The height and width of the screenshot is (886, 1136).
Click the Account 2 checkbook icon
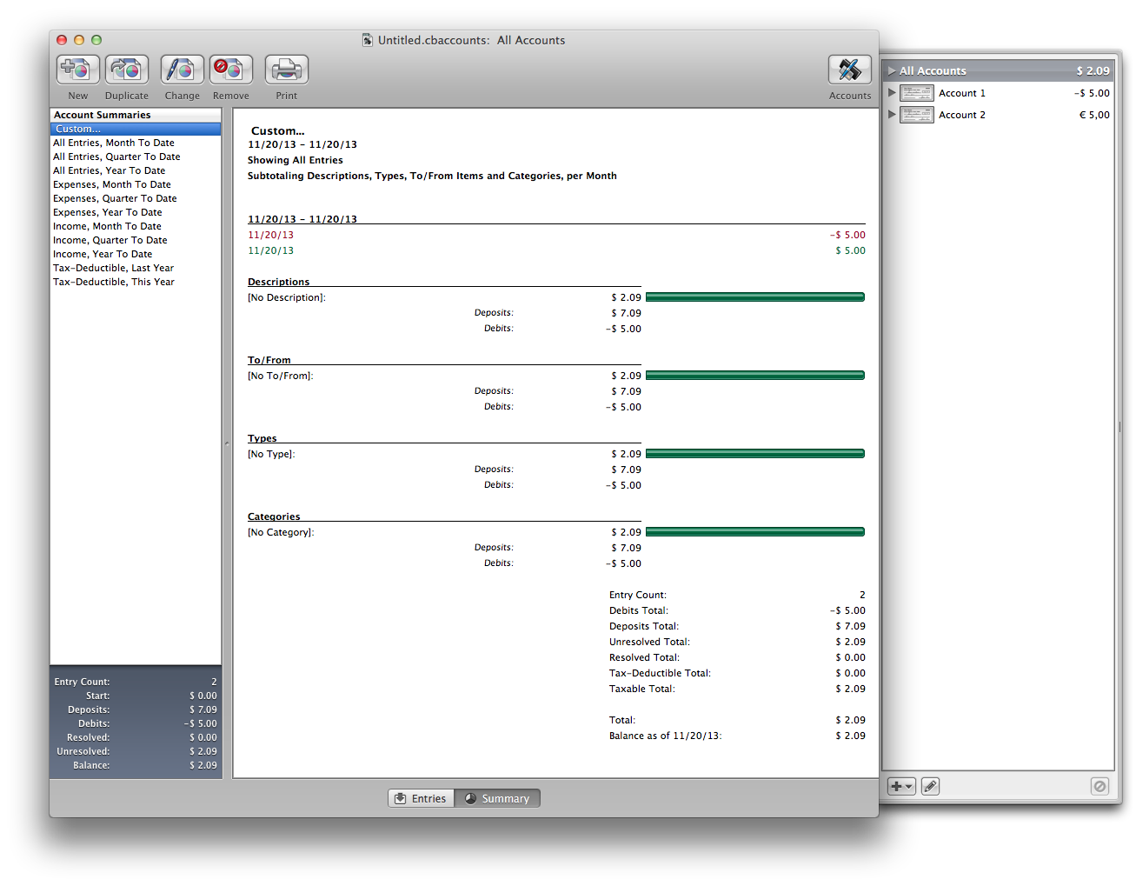pyautogui.click(x=917, y=115)
